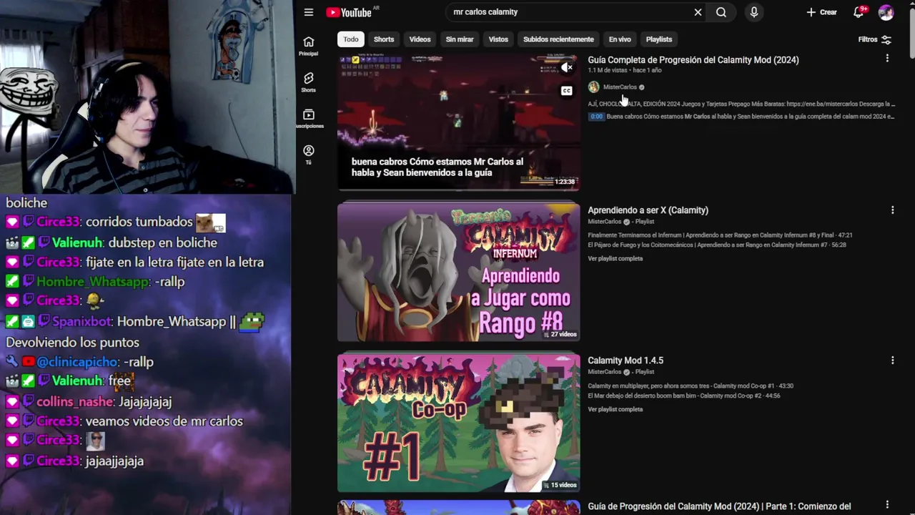Select the Subidos recientemente filter chip
This screenshot has height=515, width=915.
tap(558, 39)
